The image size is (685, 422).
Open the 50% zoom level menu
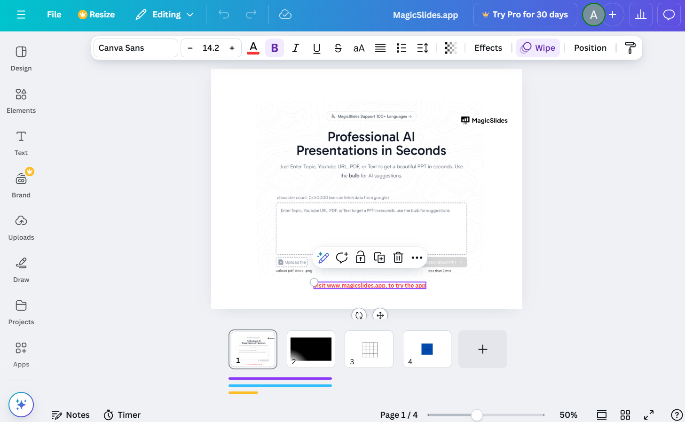coord(568,415)
